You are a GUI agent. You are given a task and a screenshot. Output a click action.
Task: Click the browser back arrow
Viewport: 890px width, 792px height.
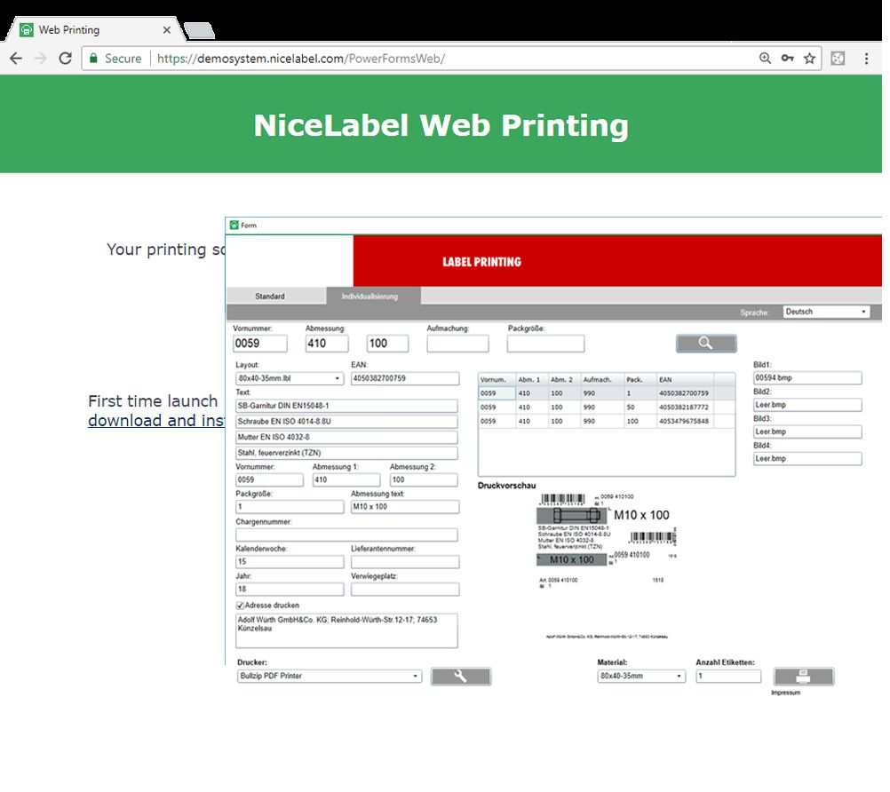click(x=16, y=59)
